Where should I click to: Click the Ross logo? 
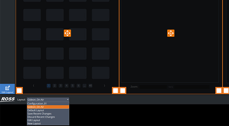click(x=8, y=99)
